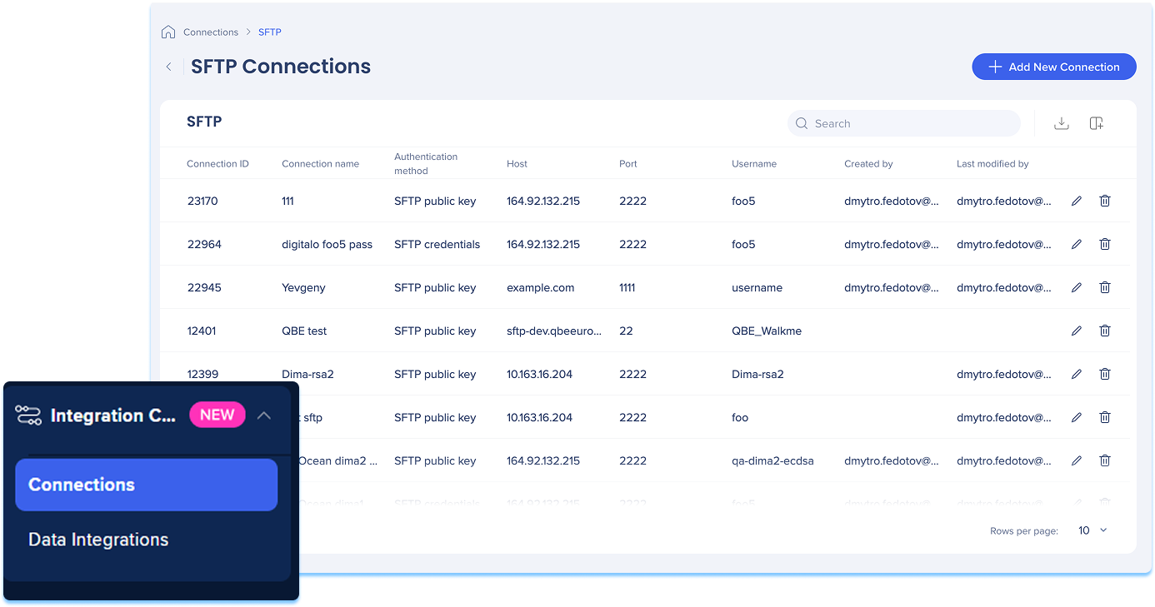This screenshot has height=607, width=1155.
Task: Click SFTP credentials in row 22964
Action: click(437, 244)
